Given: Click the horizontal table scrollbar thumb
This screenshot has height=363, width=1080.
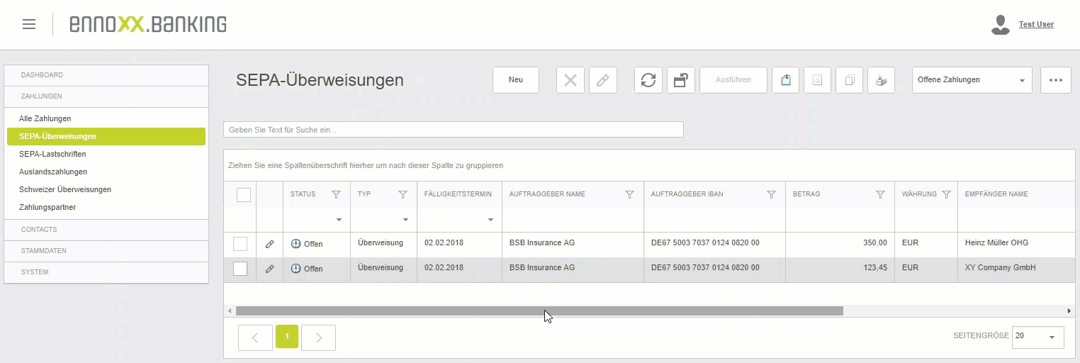Looking at the screenshot, I should click(x=539, y=311).
